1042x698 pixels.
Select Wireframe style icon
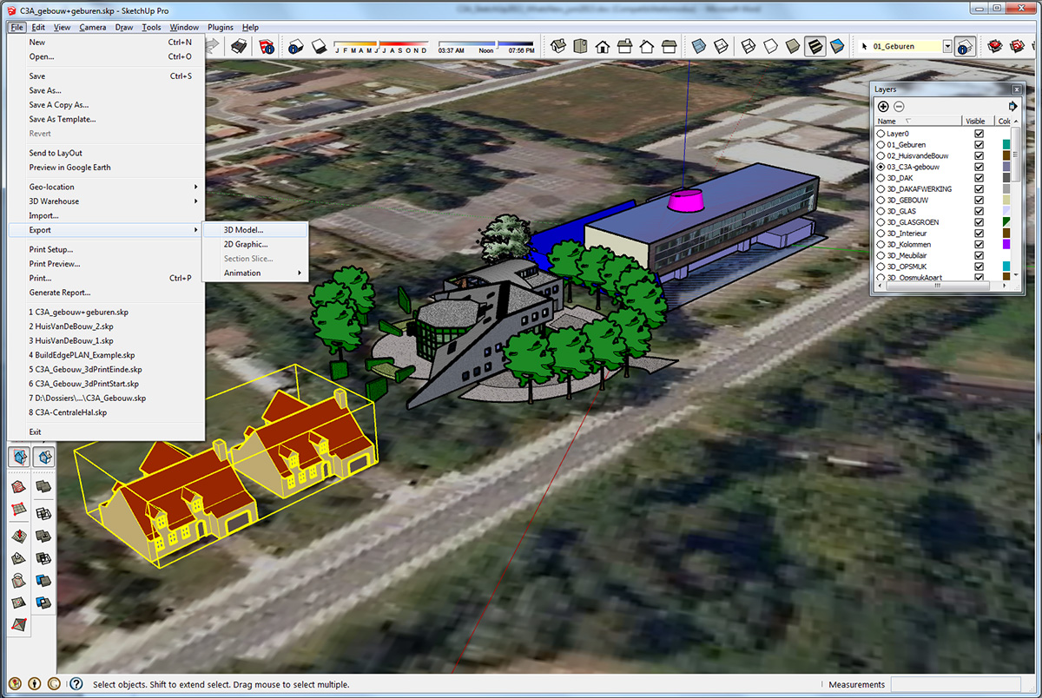point(748,46)
